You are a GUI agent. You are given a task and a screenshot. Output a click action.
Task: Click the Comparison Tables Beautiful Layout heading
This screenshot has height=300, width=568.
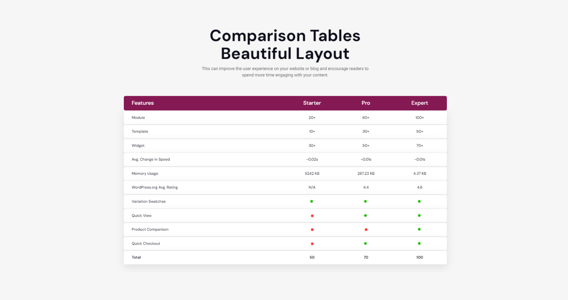[x=285, y=44]
